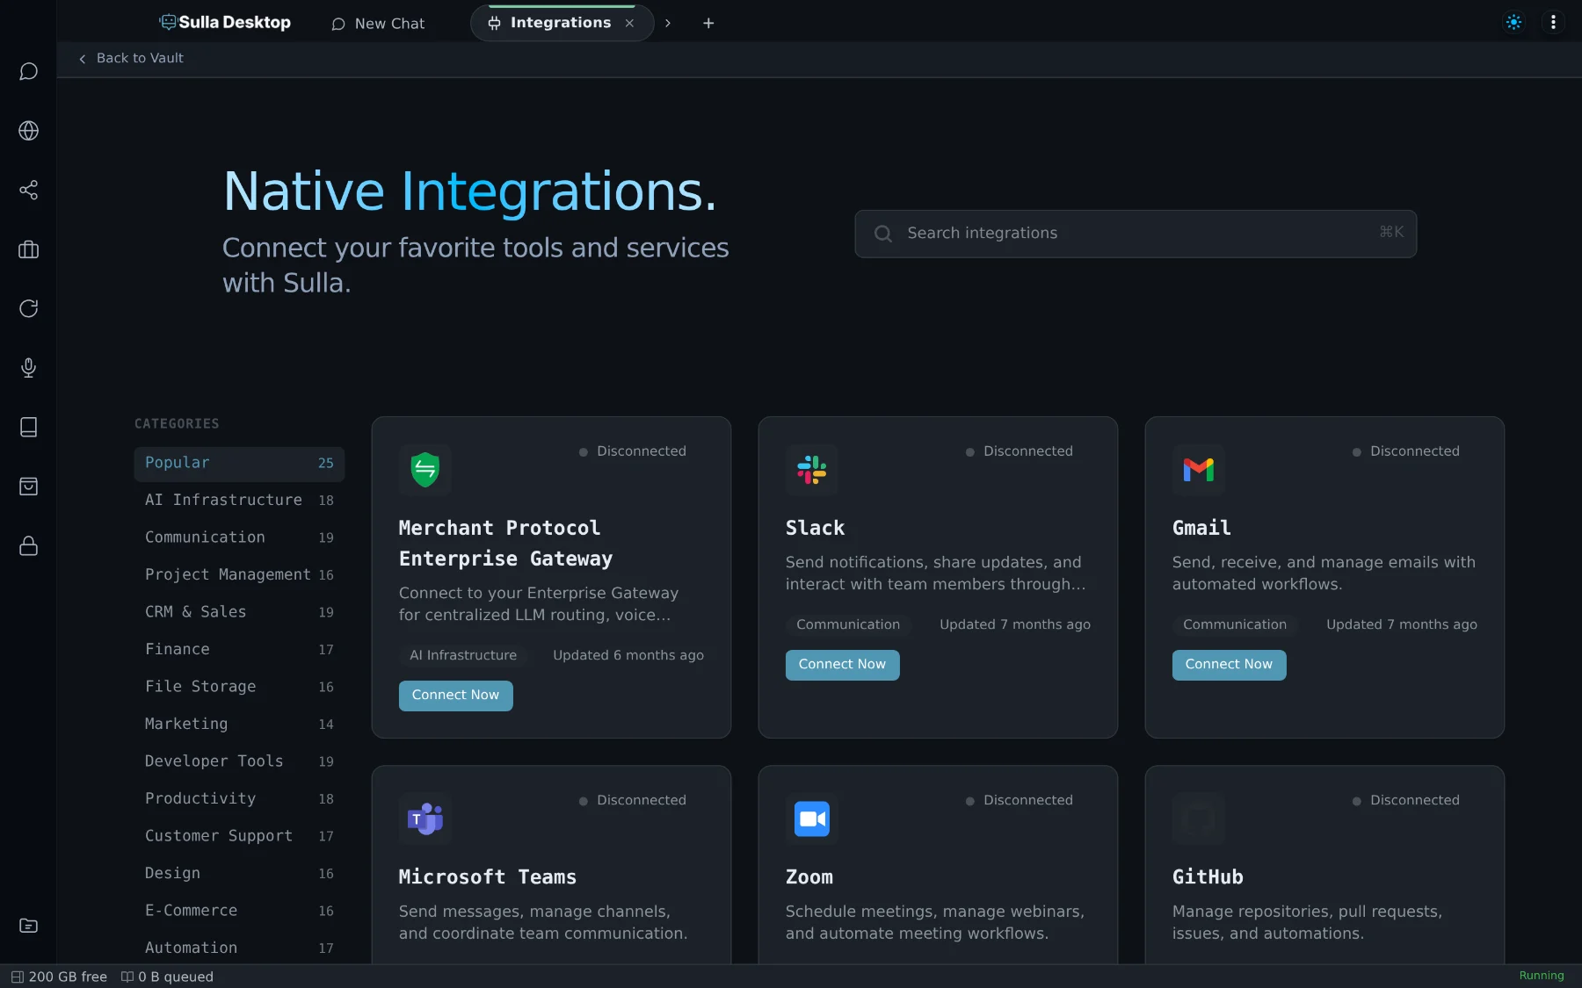
Task: Choose the Customer Support category
Action: pyautogui.click(x=239, y=837)
